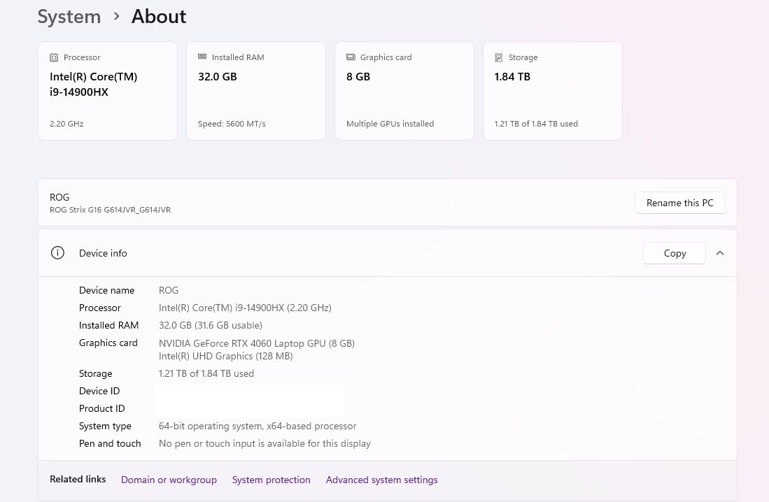Open Advanced system settings link
Image resolution: width=769 pixels, height=502 pixels.
click(381, 480)
